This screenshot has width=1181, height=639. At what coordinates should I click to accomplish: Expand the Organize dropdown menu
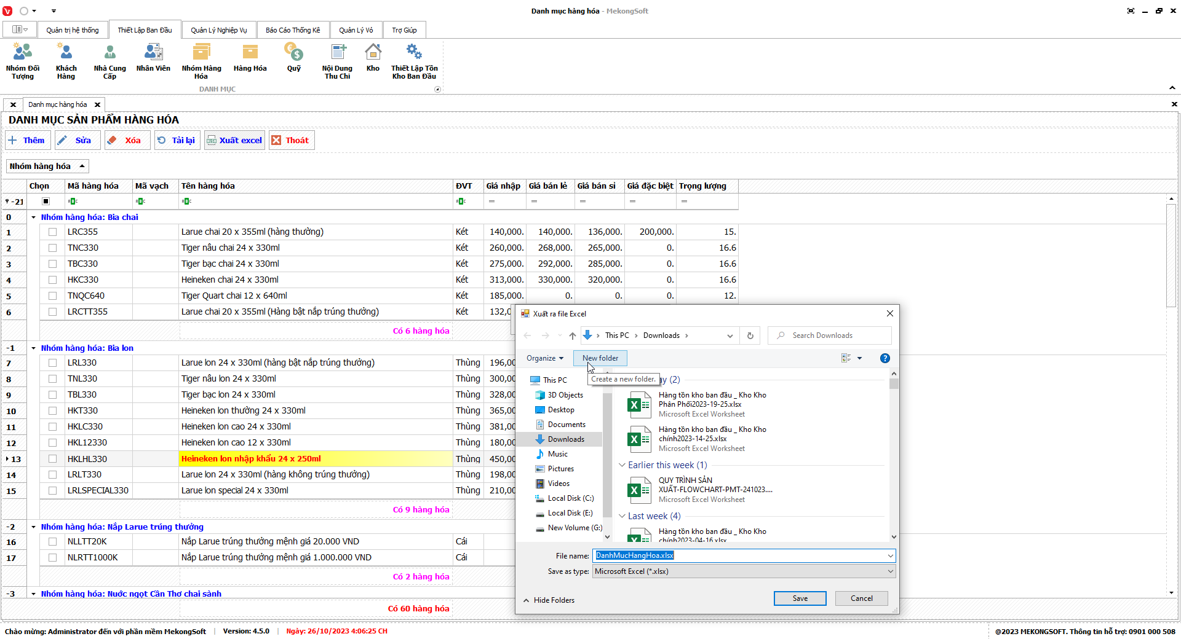tap(544, 358)
